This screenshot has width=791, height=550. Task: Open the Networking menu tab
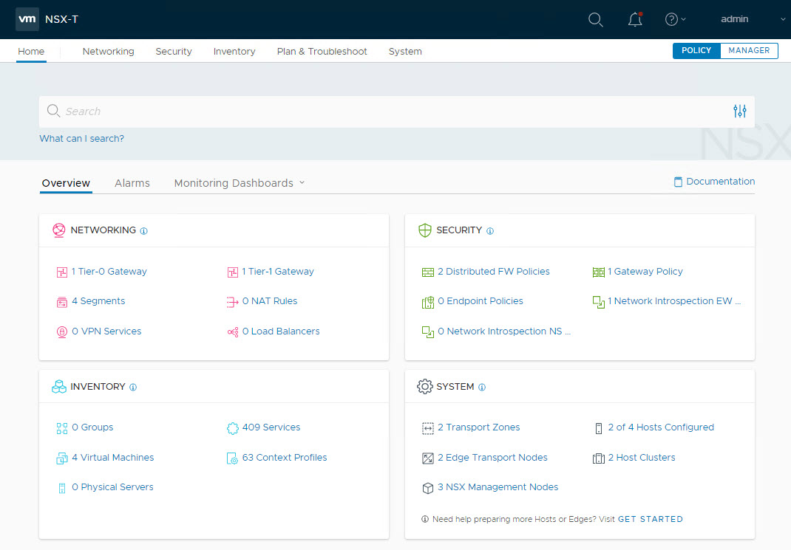click(x=108, y=52)
